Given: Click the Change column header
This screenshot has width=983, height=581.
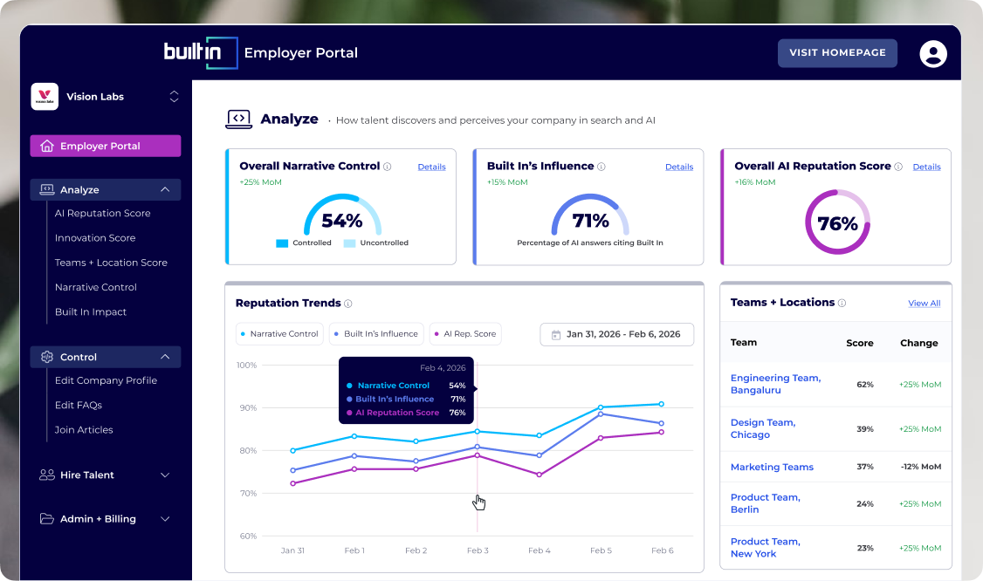Looking at the screenshot, I should click(x=919, y=343).
